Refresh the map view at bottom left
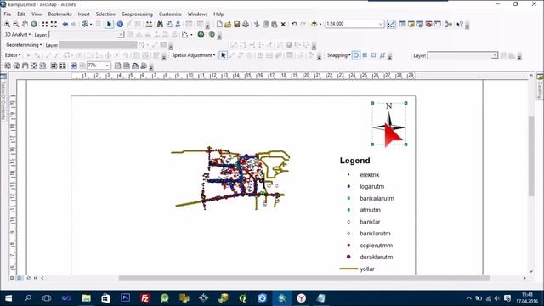This screenshot has width=544, height=306. (x=28, y=278)
